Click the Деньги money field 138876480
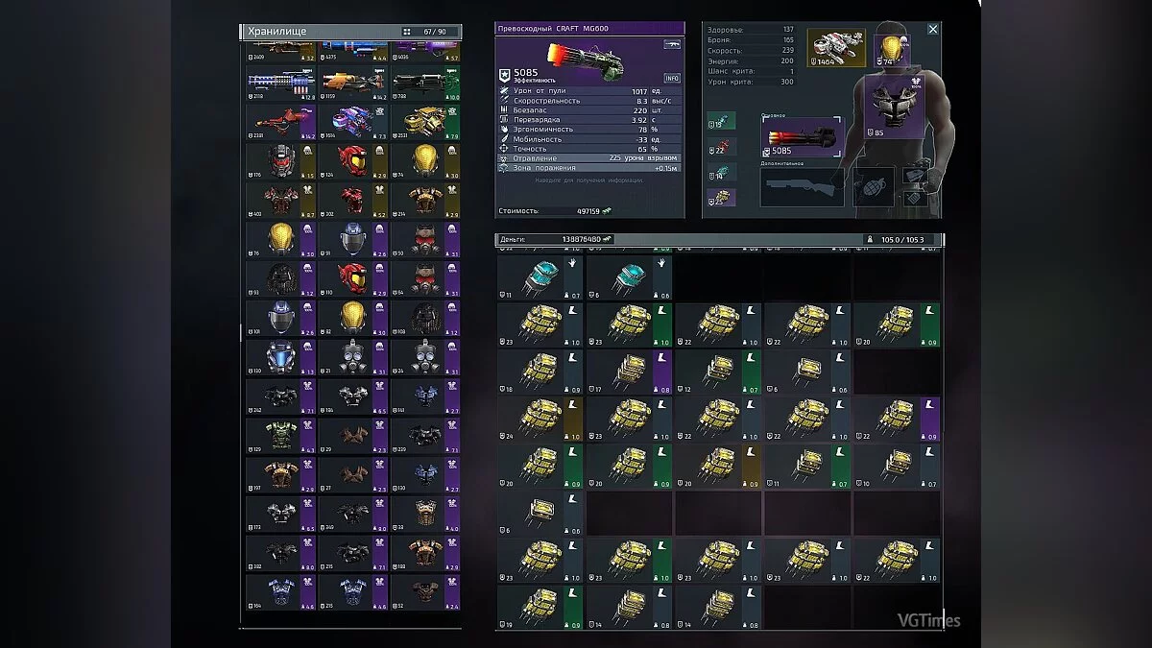Viewport: 1152px width, 648px height. (x=555, y=239)
